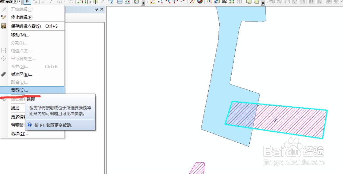This screenshot has width=343, height=174.
Task: Choose 保存编辑内容(S) from Editor menu
Action: [32, 26]
